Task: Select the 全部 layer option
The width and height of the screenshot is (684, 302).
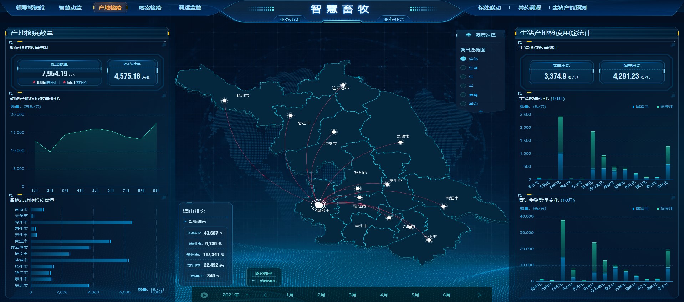Action: point(463,59)
